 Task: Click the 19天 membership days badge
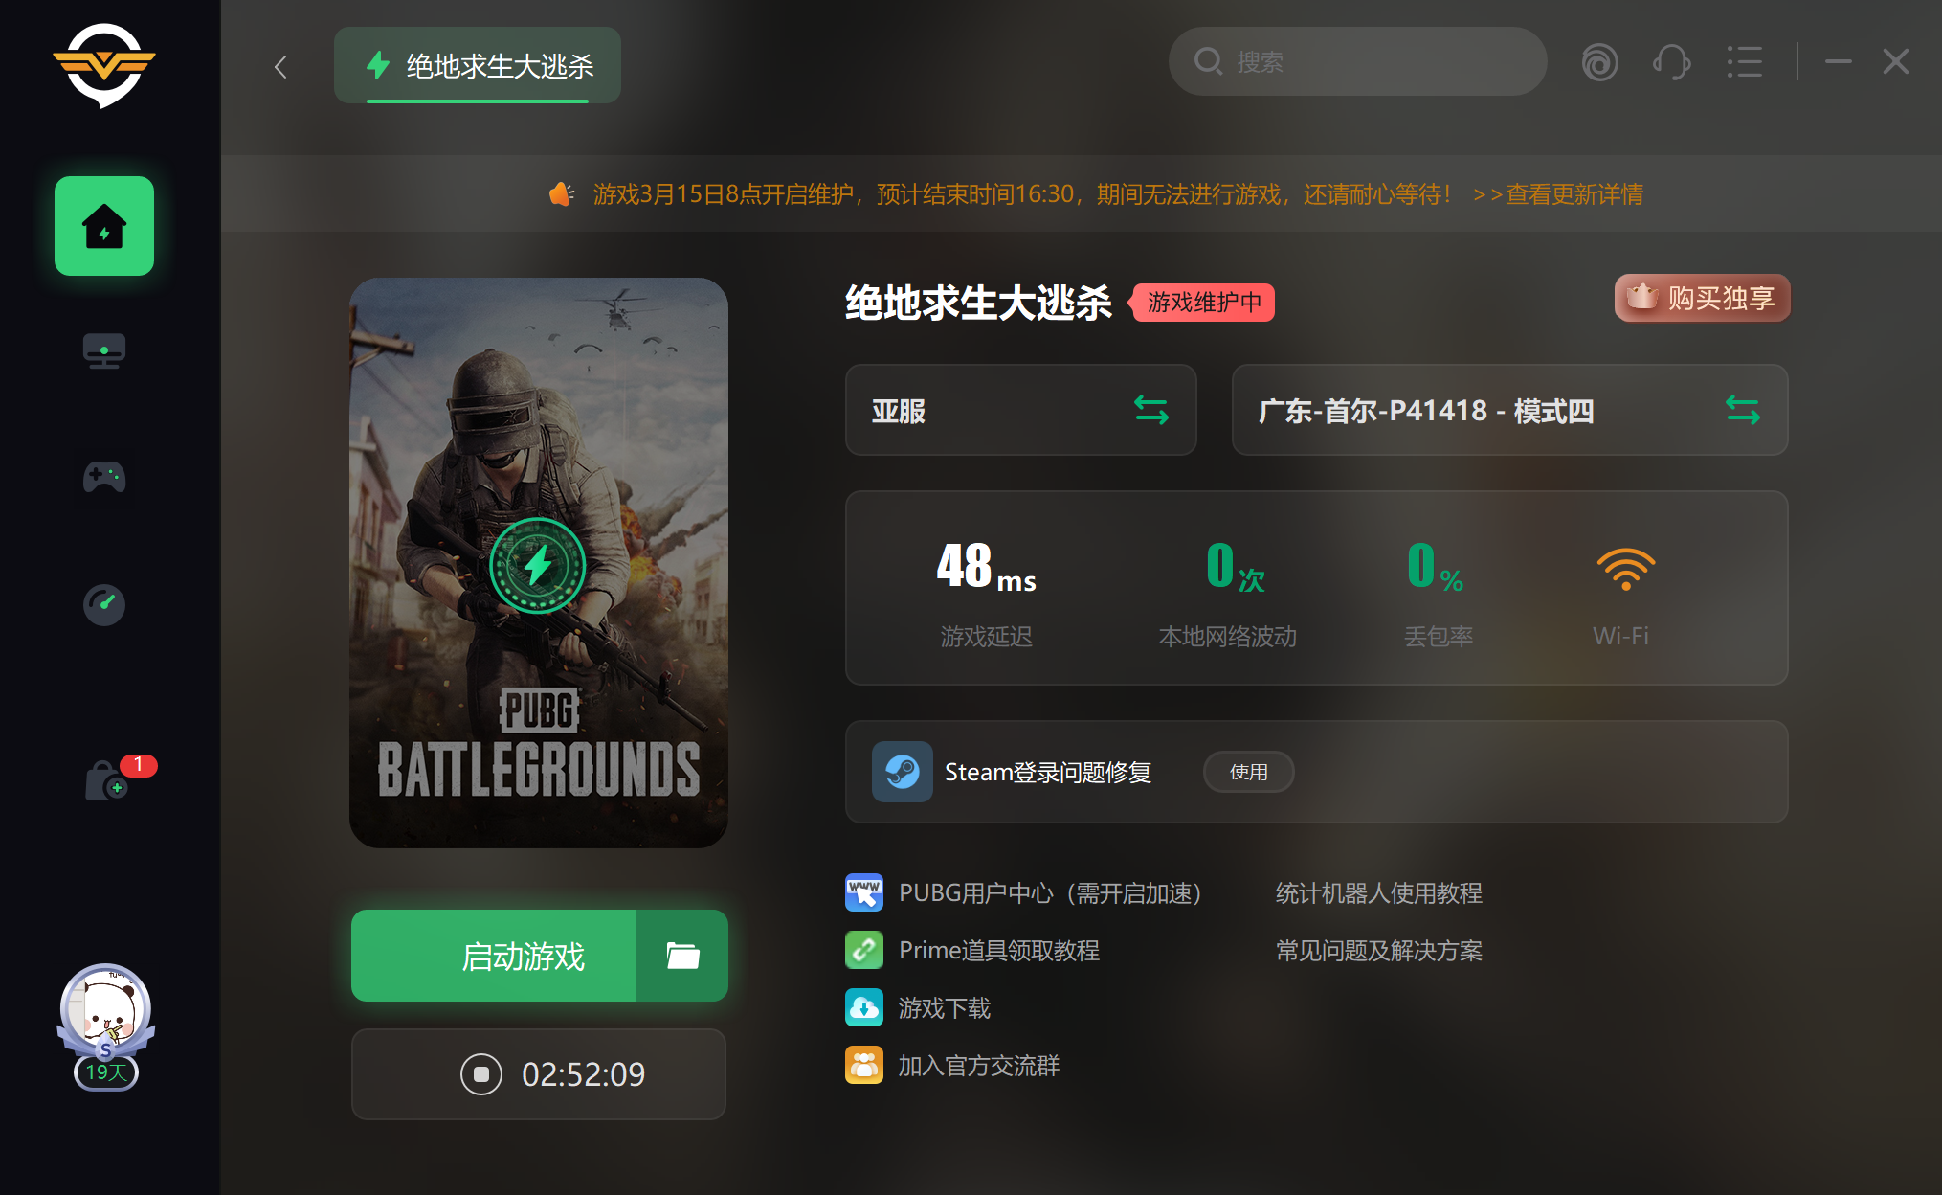[x=106, y=1072]
